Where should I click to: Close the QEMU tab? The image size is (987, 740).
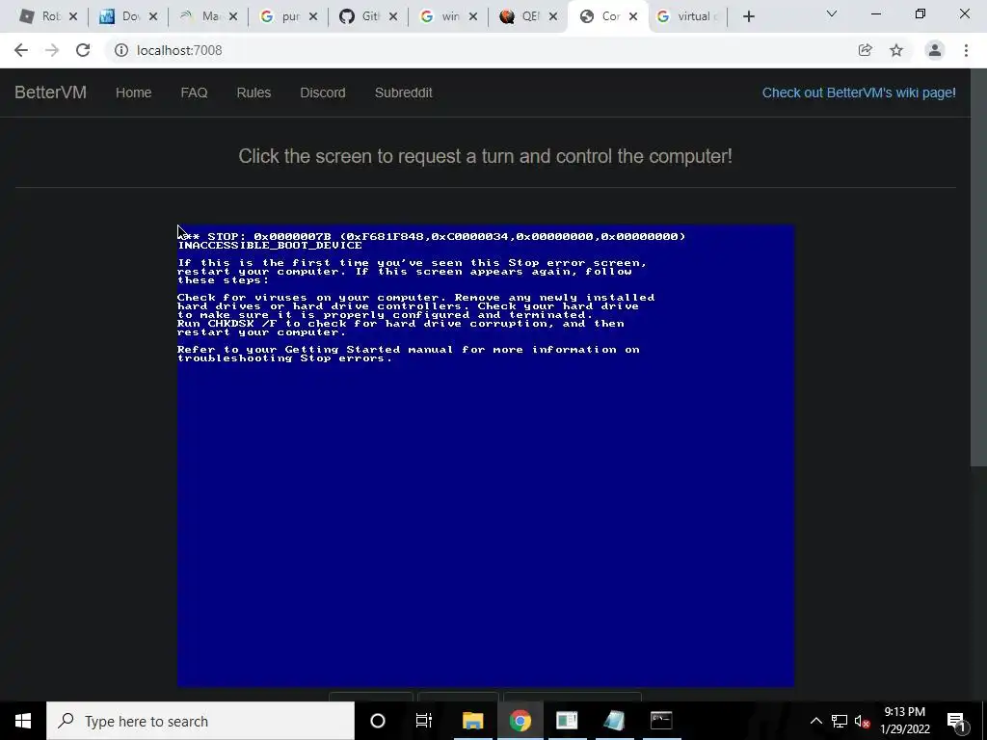[552, 16]
